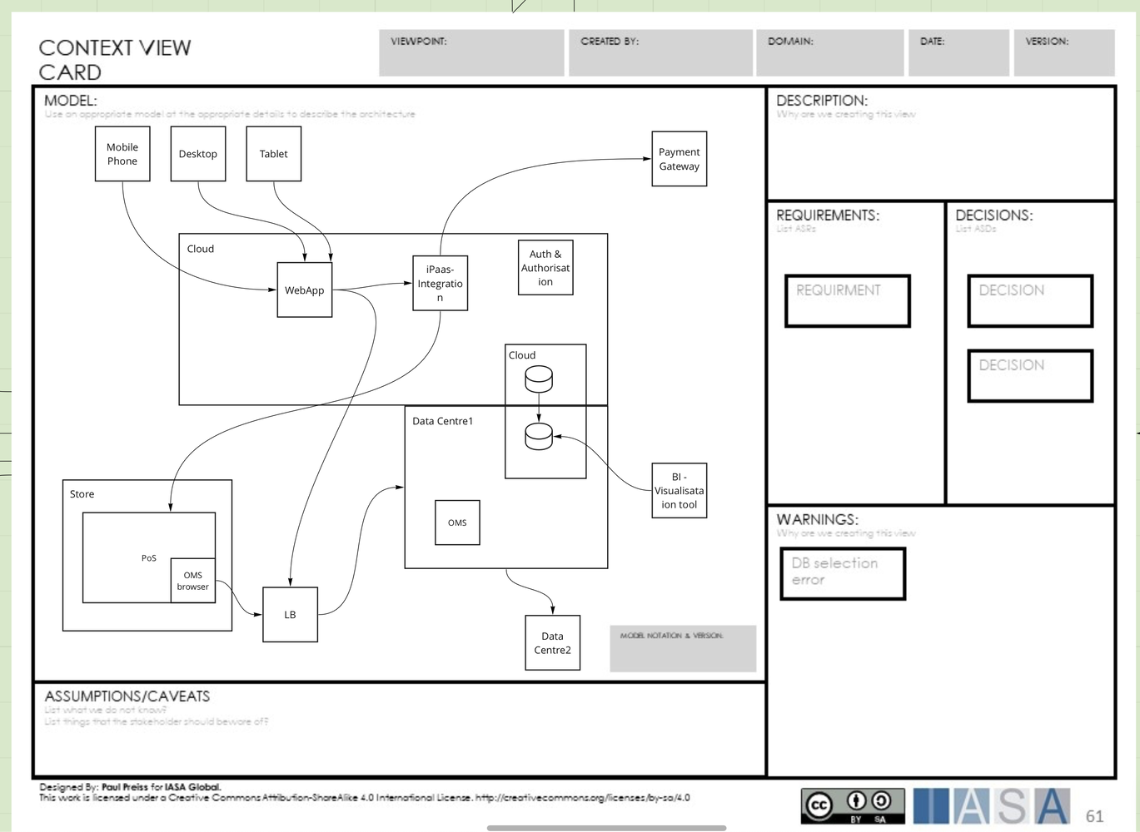Click the Payment Gateway component
The height and width of the screenshot is (832, 1140).
click(678, 159)
